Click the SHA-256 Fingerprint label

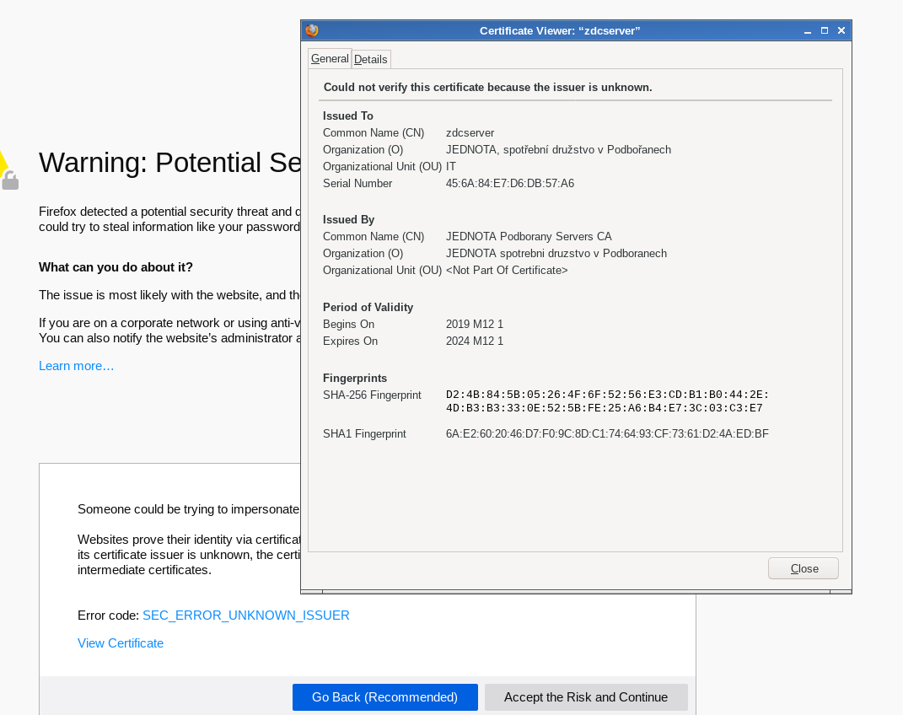coord(372,395)
